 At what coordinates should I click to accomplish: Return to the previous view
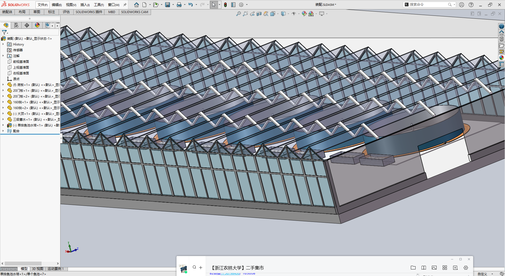pos(252,14)
